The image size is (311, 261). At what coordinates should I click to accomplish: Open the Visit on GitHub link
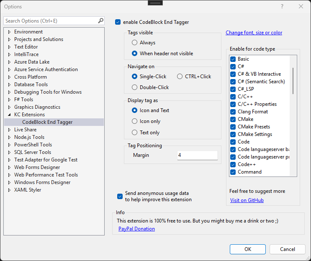[247, 200]
